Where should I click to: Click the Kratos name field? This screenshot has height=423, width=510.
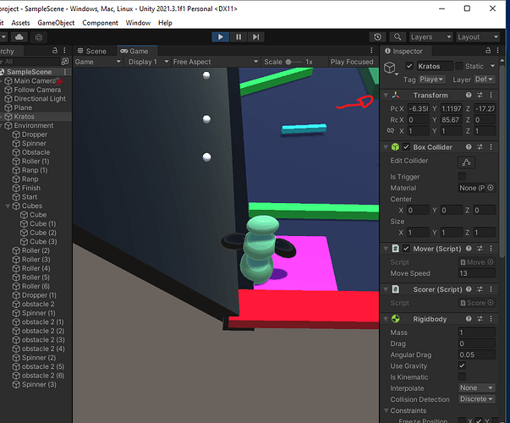[x=434, y=66]
